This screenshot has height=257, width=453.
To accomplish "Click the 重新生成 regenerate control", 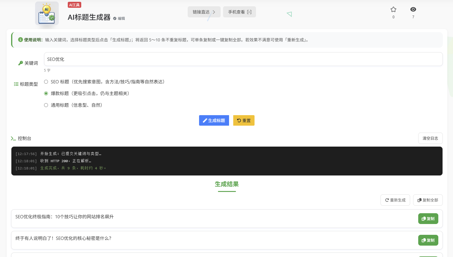I will (395, 200).
